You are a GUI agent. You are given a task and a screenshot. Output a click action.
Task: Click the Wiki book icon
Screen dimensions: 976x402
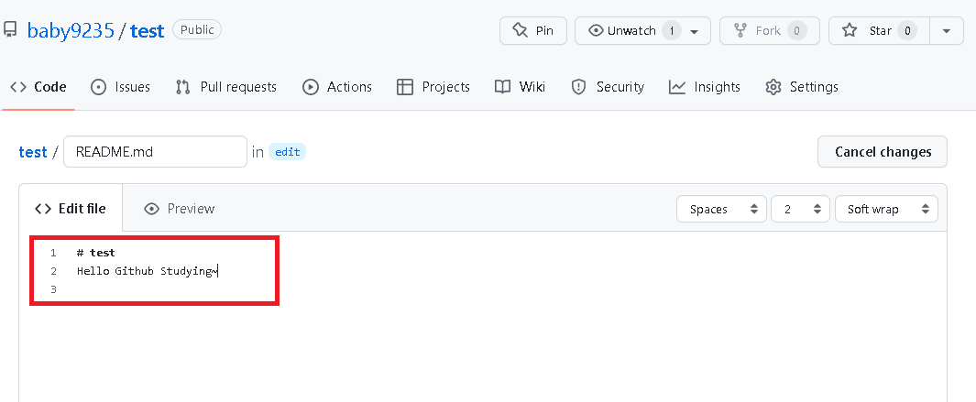click(503, 87)
